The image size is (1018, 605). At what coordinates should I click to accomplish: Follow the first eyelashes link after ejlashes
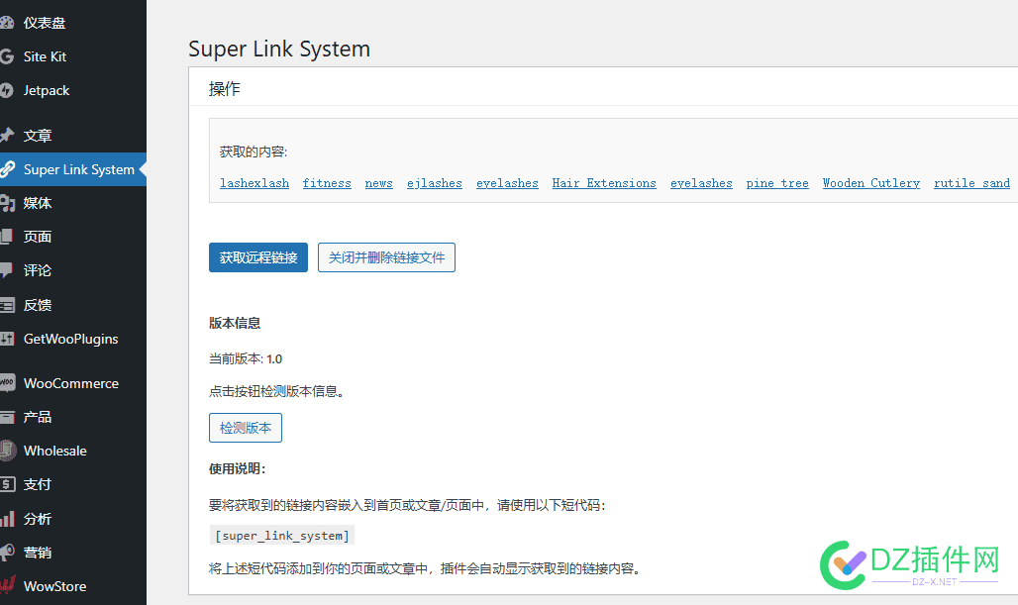[507, 183]
